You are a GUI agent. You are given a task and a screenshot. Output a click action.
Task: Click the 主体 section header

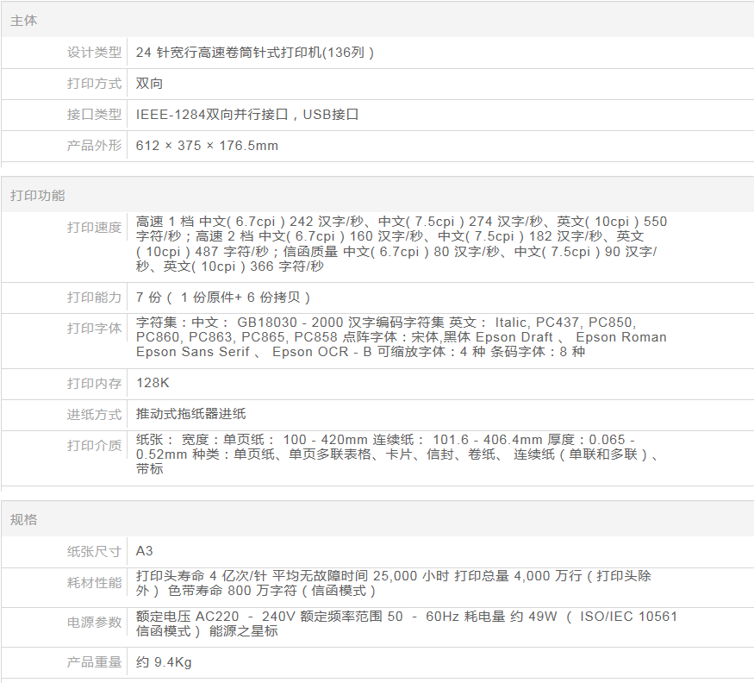click(24, 20)
